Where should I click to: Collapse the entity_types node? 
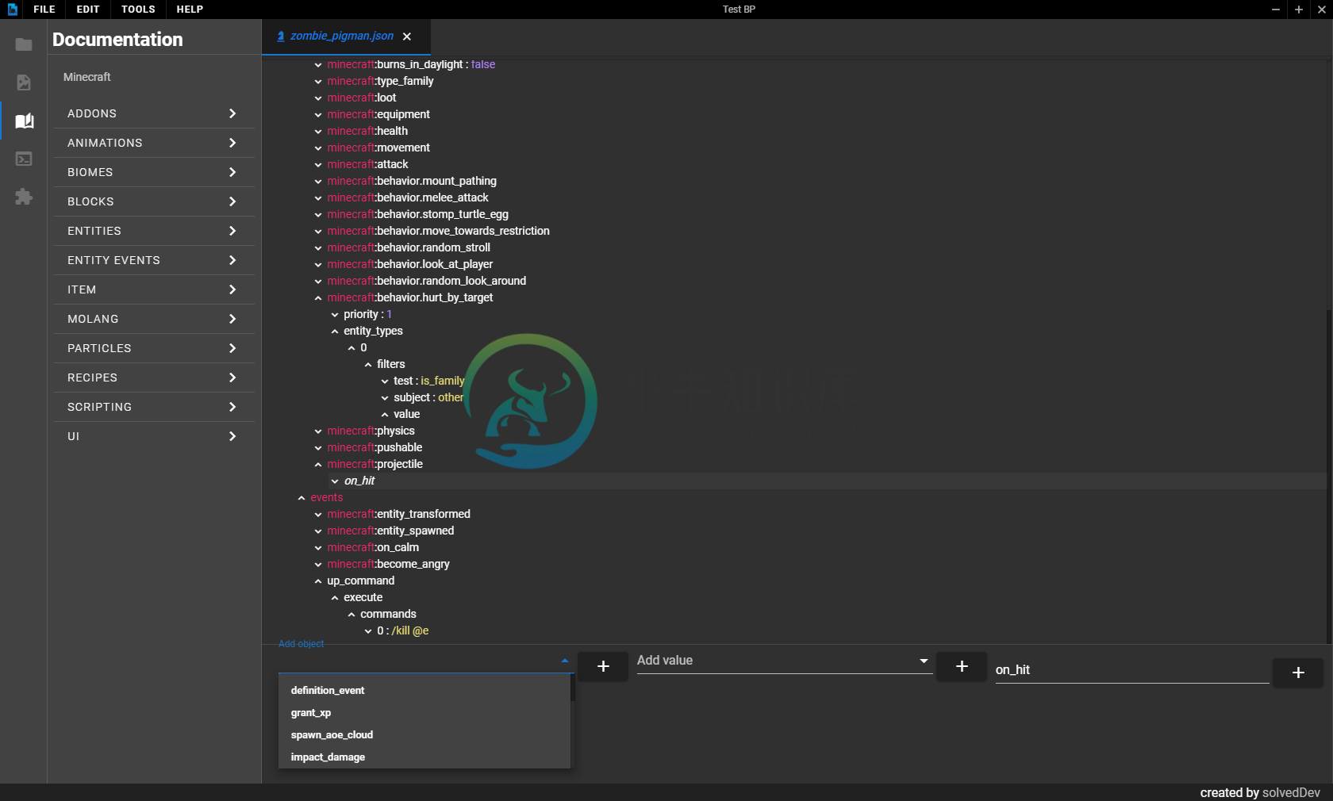coord(335,332)
